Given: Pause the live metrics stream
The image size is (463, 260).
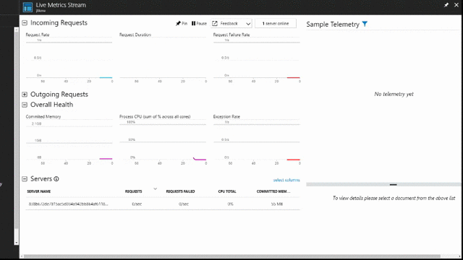Looking at the screenshot, I should 199,23.
